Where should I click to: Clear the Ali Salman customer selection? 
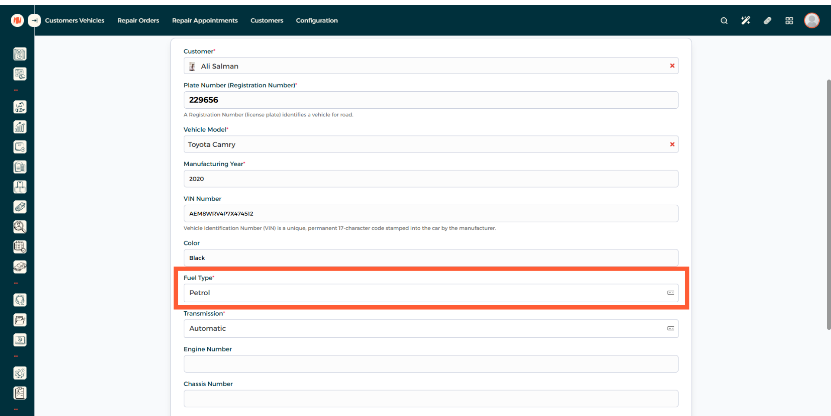(672, 66)
